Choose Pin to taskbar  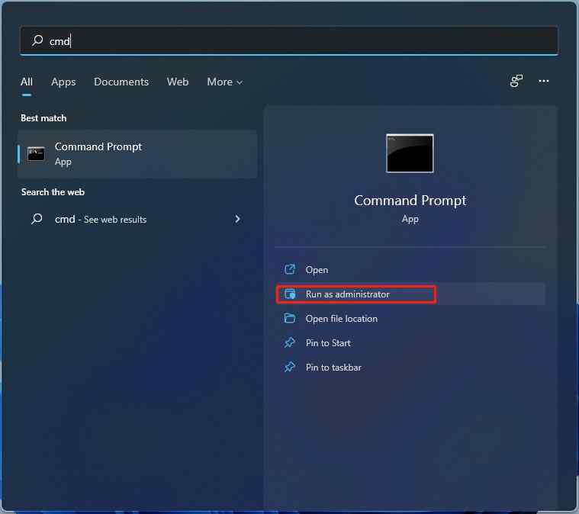410,367
